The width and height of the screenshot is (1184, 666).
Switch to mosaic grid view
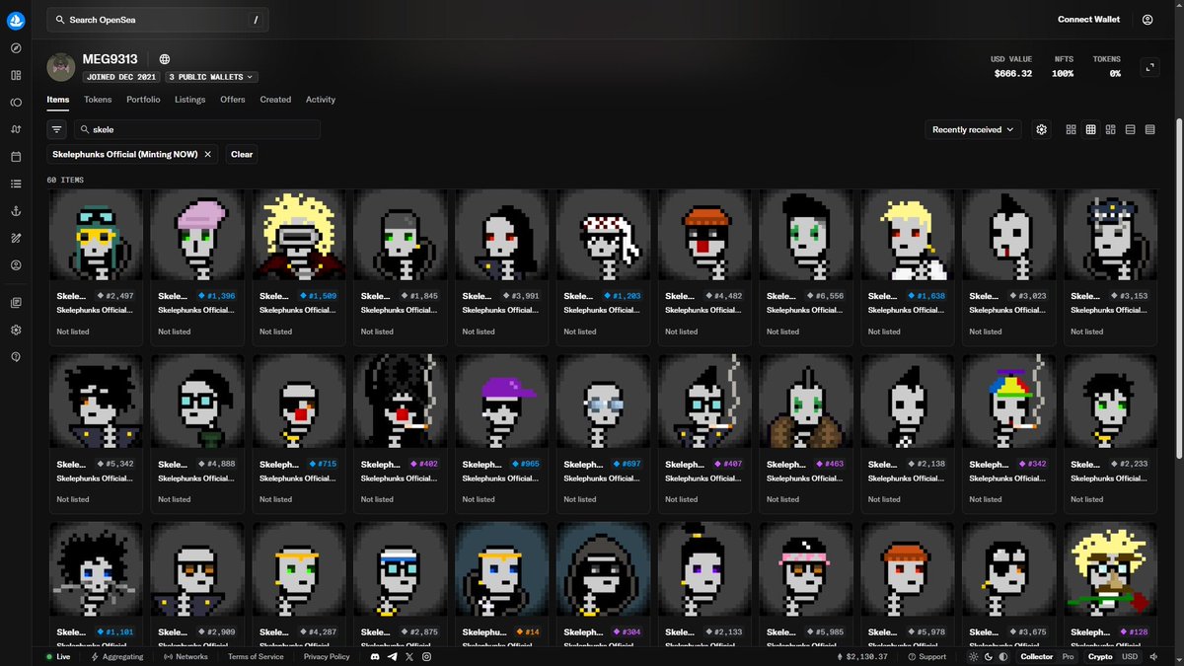click(x=1111, y=129)
